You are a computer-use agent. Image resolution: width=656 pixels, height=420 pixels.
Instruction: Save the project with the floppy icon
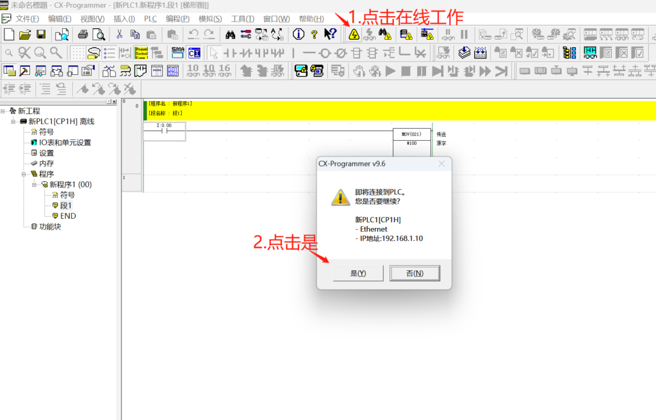coord(40,35)
